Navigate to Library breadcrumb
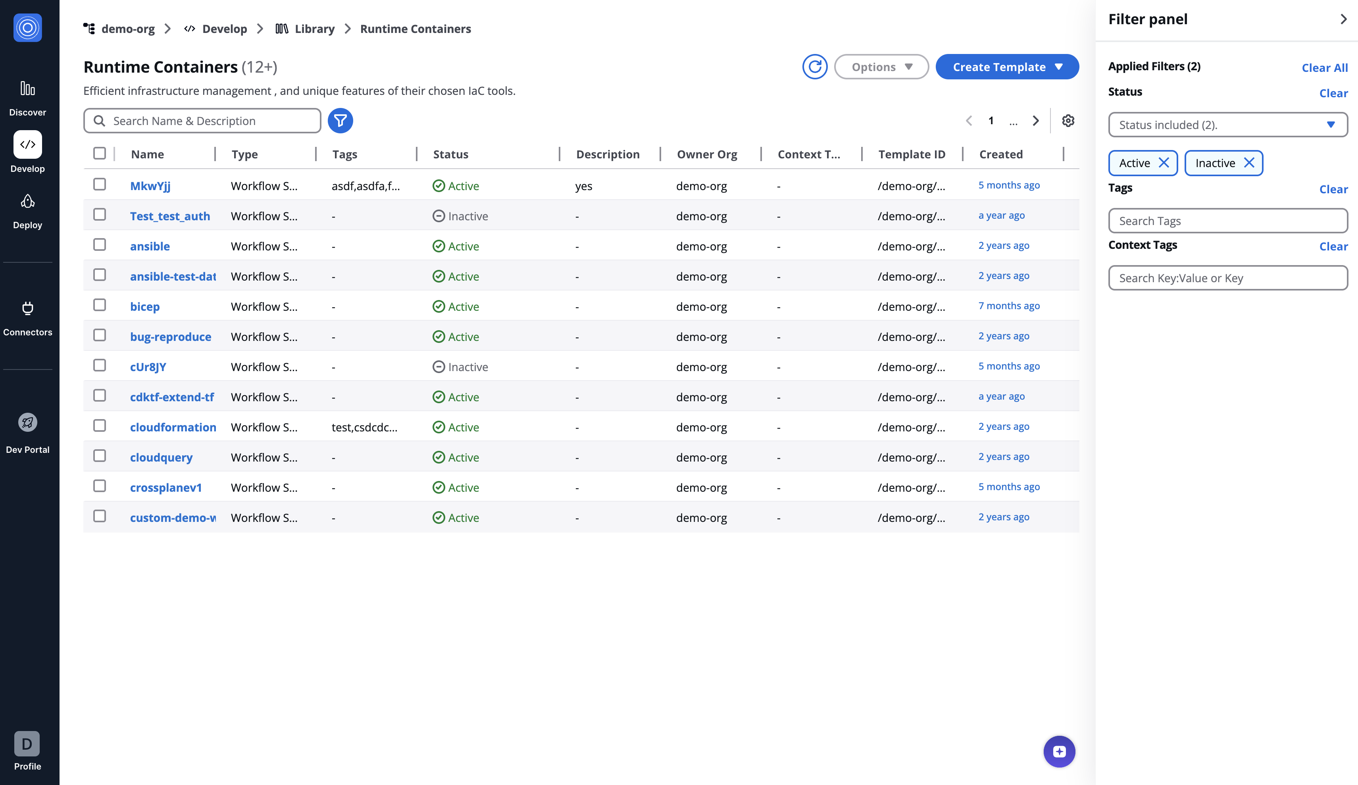This screenshot has width=1358, height=785. tap(314, 29)
